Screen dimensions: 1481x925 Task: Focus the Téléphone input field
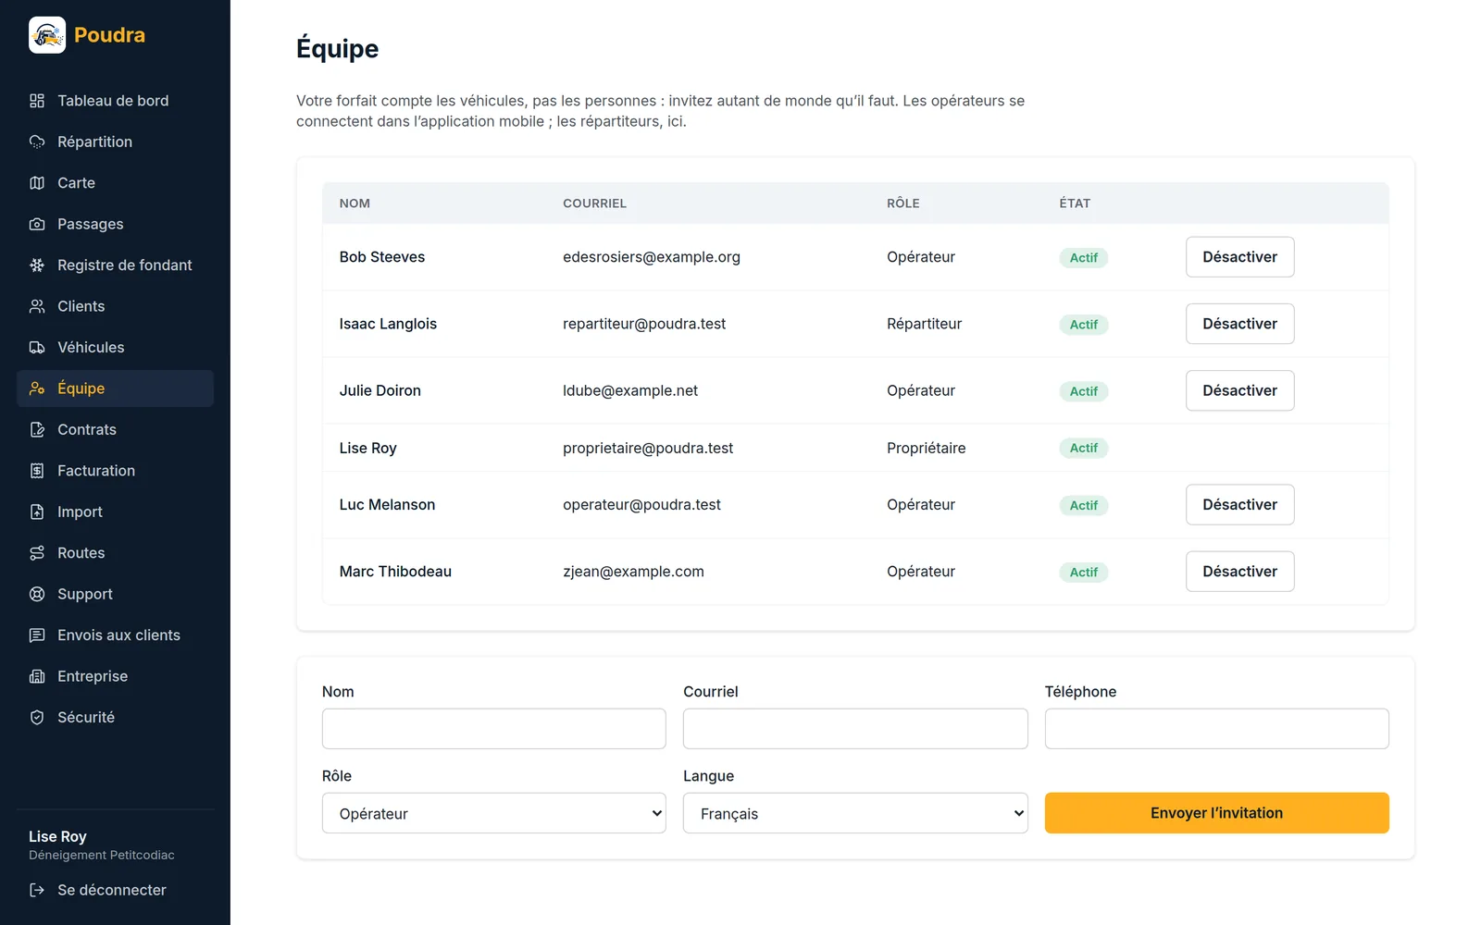point(1216,729)
